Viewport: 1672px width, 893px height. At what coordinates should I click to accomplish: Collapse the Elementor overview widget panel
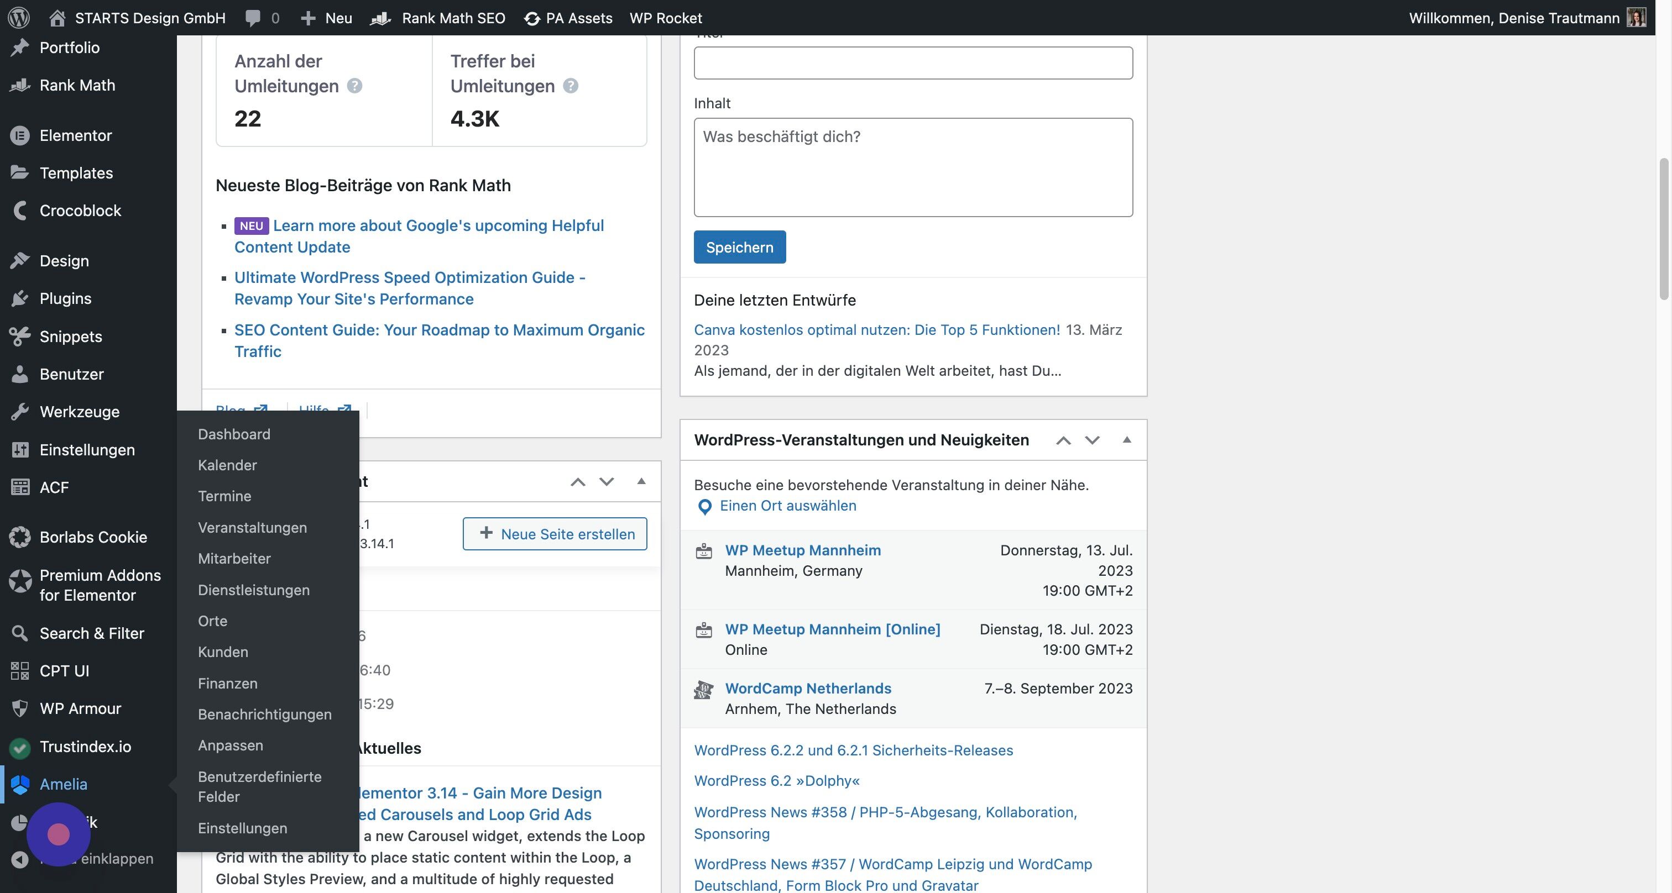(641, 481)
